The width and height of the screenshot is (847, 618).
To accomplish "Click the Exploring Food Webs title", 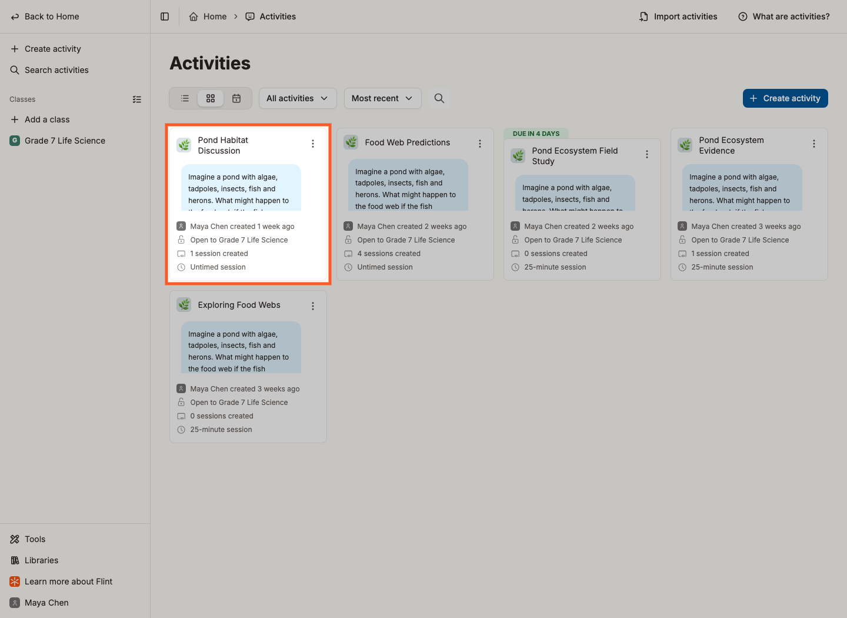I will click(239, 305).
